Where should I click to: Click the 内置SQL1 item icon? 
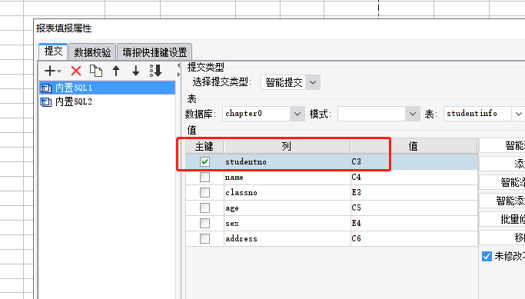point(45,88)
